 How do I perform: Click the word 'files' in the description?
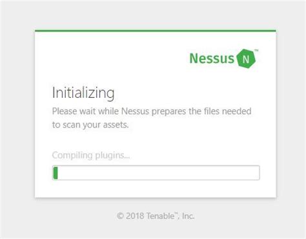click(212, 111)
